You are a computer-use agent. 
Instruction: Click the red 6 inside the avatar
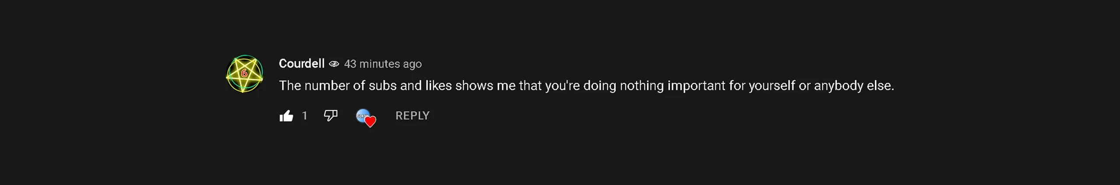tap(244, 73)
